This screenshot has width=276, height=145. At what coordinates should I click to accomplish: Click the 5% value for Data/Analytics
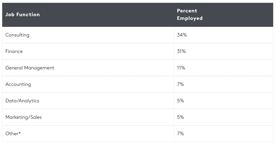pos(180,101)
